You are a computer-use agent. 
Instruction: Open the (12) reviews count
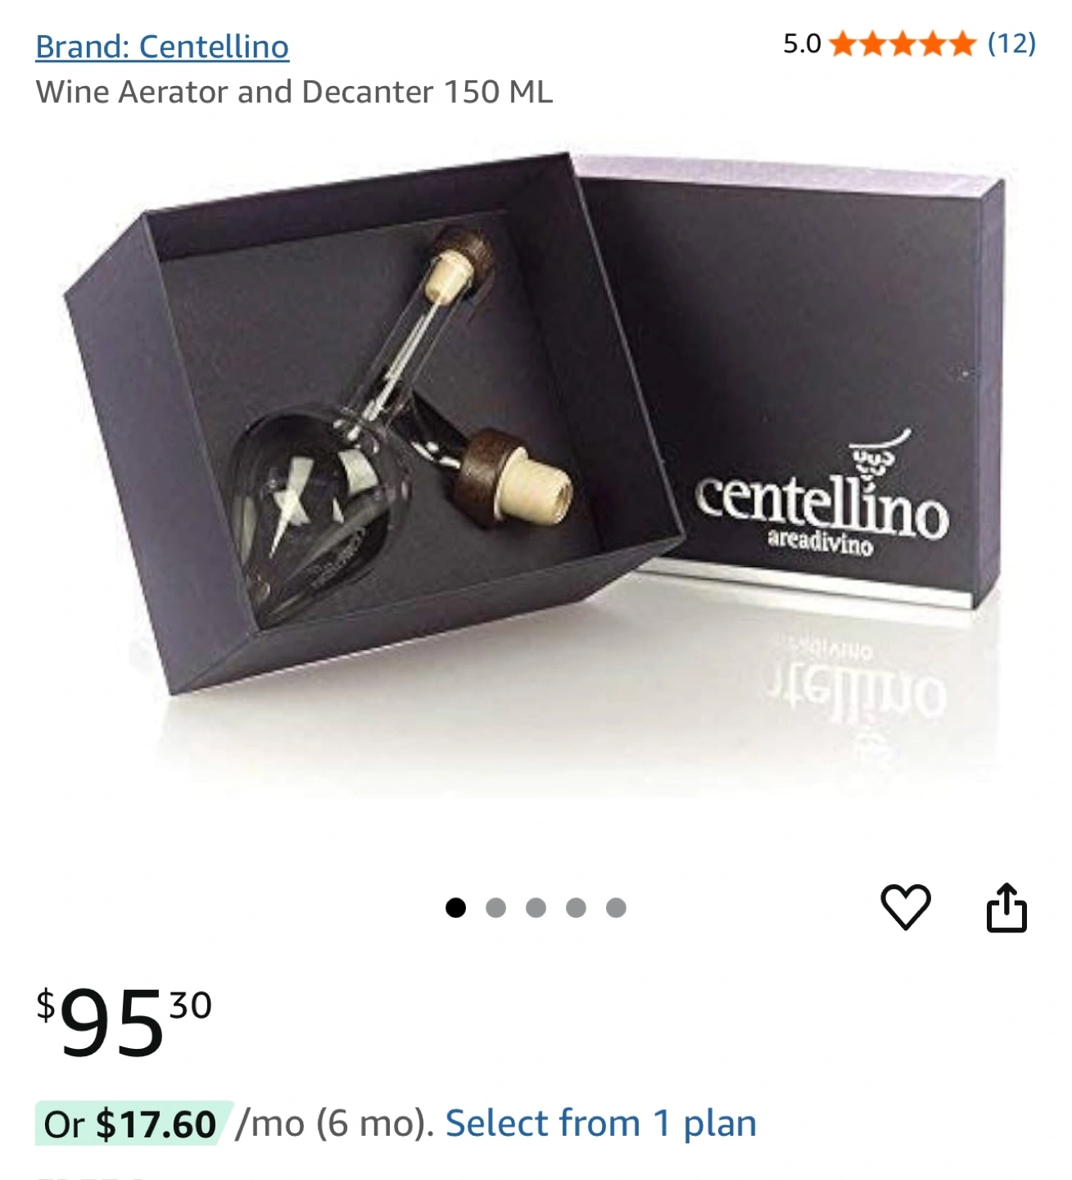coord(1011,43)
